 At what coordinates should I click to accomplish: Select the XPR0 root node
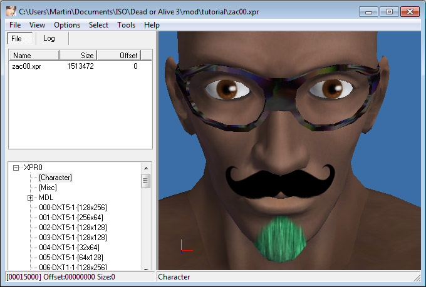coord(33,168)
